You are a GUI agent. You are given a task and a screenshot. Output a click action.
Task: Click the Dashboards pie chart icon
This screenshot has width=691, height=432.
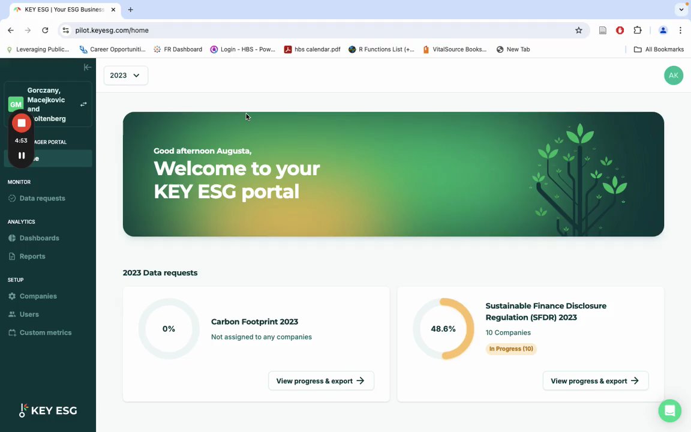click(12, 238)
